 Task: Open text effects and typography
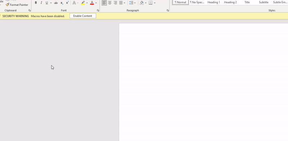coord(74,3)
